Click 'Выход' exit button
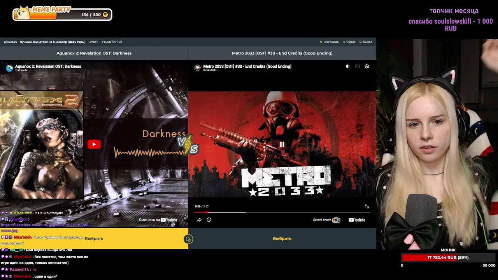Viewport: 498px width, 280px height. pos(366,42)
